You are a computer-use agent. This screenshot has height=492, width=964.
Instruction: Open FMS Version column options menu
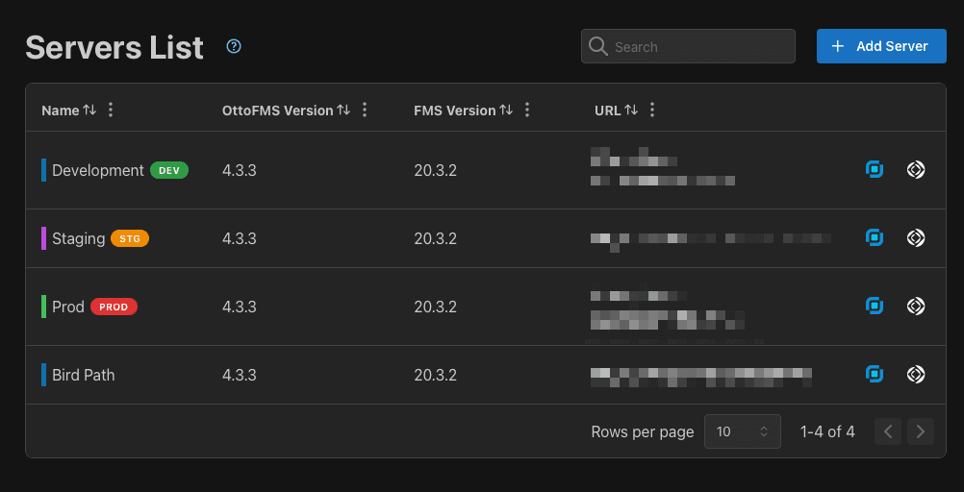(526, 111)
